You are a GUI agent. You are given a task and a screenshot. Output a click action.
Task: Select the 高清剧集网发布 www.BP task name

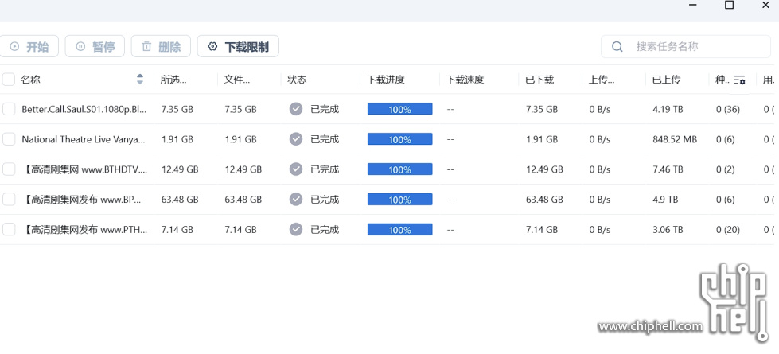[x=83, y=200]
